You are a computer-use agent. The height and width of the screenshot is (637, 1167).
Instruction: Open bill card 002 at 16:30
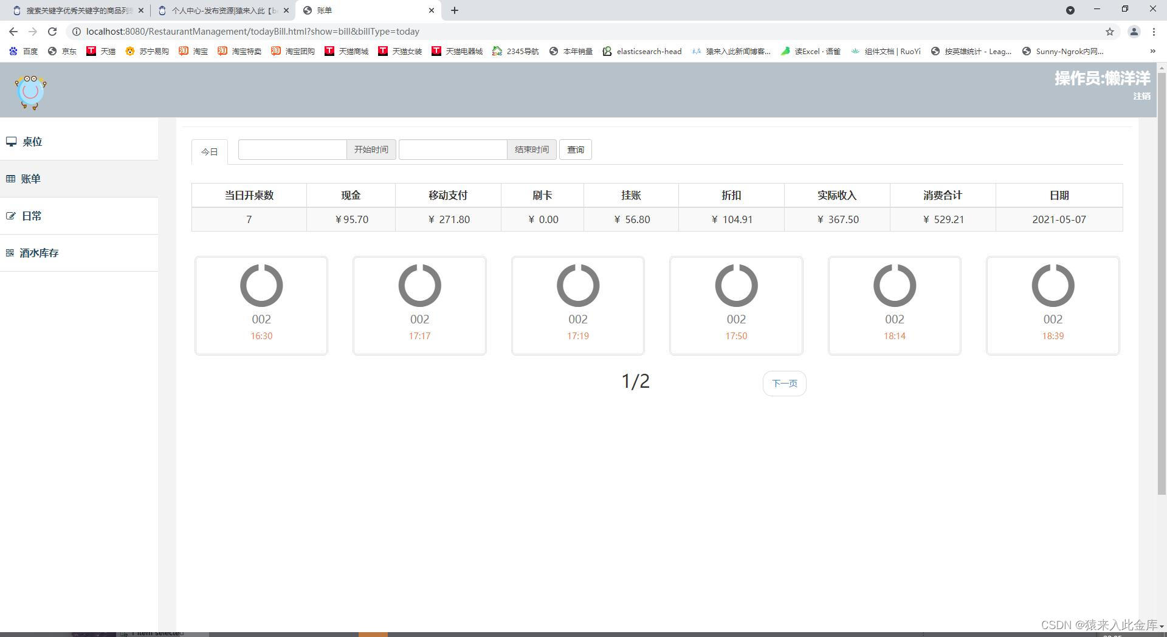coord(261,306)
